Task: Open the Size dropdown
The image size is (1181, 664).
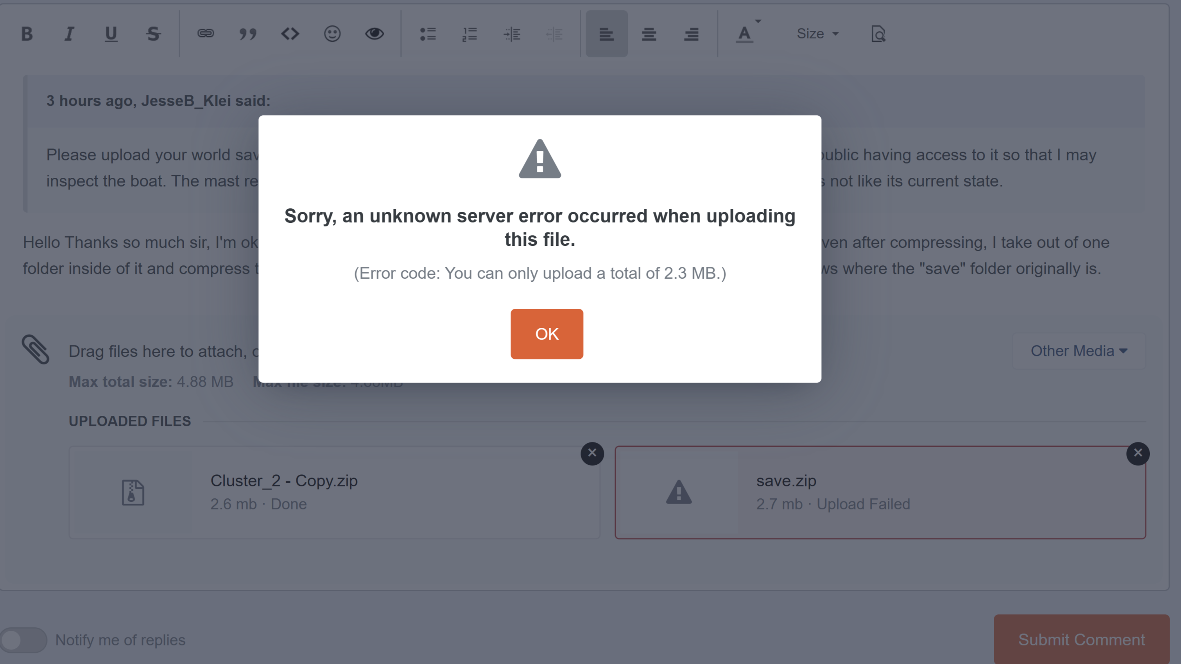Action: tap(818, 34)
